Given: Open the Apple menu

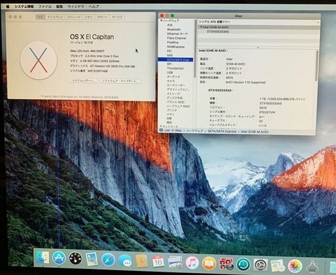Looking at the screenshot, I should tap(8, 7).
